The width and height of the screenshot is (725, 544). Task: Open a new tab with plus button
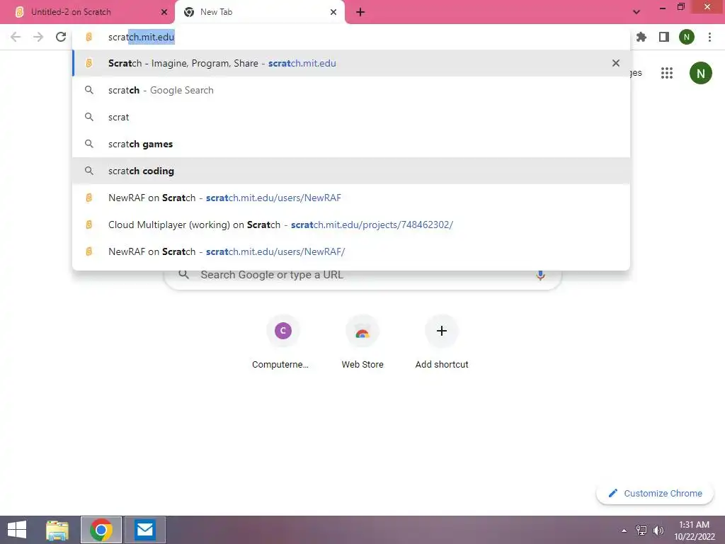click(360, 12)
